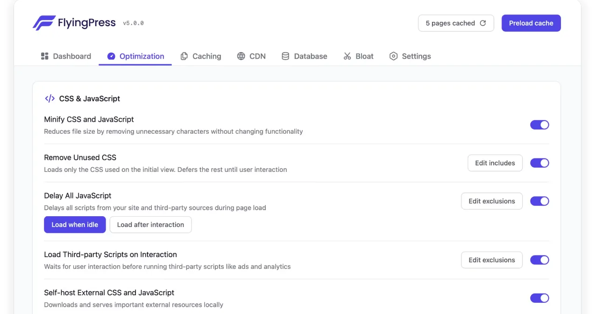Click the Database cylinder icon
595x314 pixels.
pos(285,56)
